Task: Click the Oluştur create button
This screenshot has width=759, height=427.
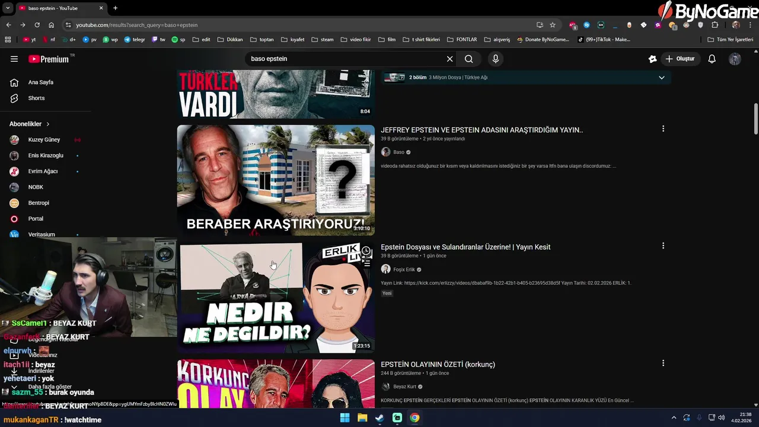Action: (x=680, y=59)
